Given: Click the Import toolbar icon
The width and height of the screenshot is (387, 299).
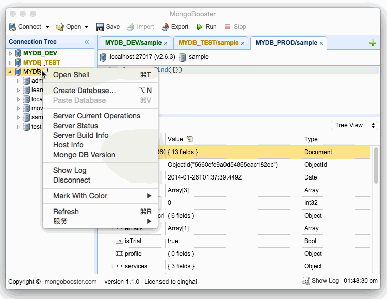Looking at the screenshot, I should 131,26.
